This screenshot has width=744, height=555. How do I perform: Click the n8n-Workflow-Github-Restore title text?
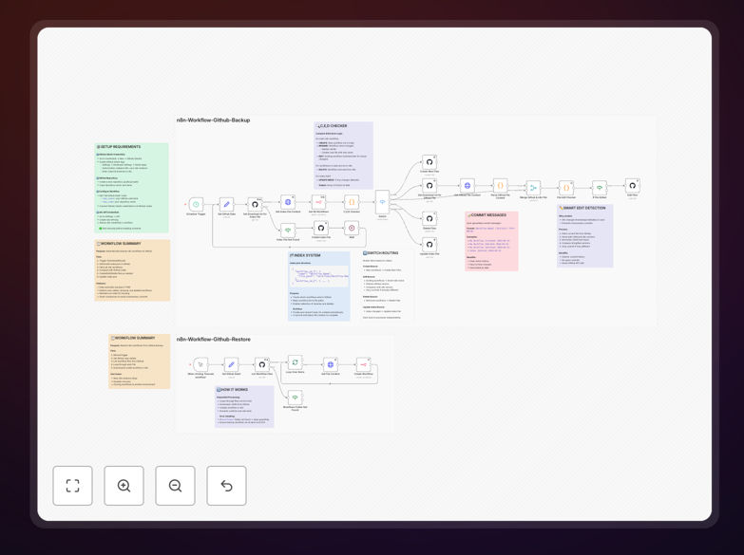[x=214, y=340]
